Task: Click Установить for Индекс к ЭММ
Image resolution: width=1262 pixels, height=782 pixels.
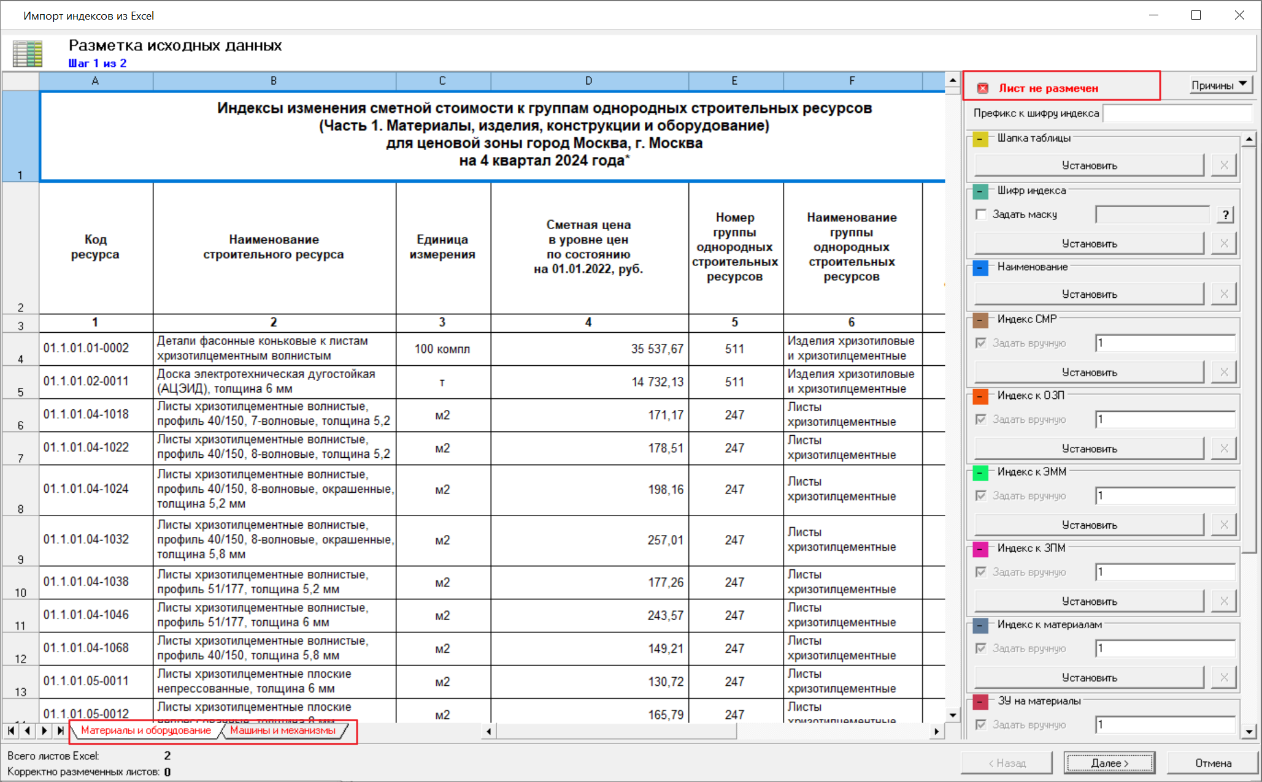Action: (1090, 525)
